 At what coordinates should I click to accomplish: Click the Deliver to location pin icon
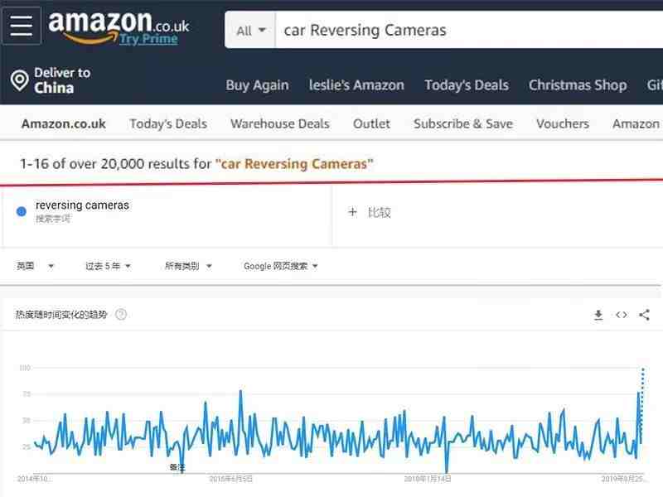coord(19,80)
